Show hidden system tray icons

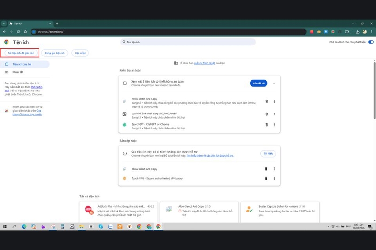(328, 227)
